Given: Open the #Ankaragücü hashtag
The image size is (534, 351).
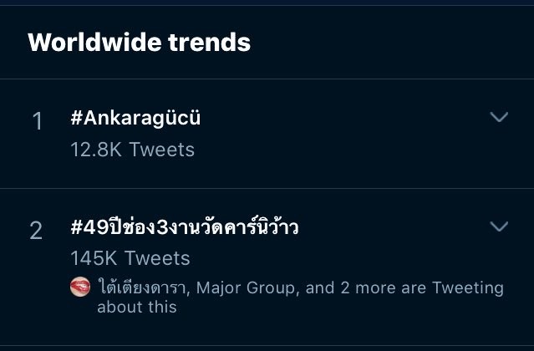Looking at the screenshot, I should (x=135, y=119).
